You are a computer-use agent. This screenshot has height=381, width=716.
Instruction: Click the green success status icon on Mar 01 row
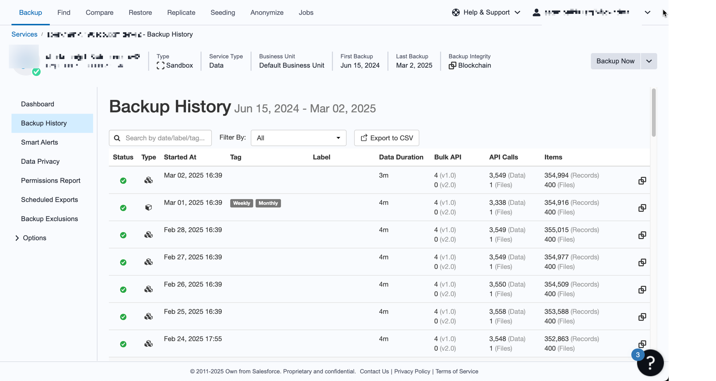tap(123, 208)
